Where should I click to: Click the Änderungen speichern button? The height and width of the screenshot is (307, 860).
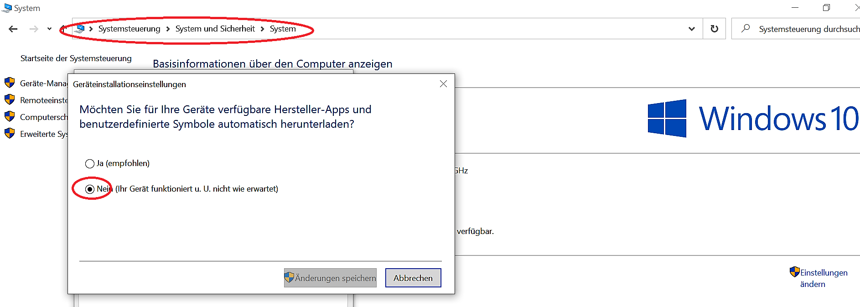point(330,278)
